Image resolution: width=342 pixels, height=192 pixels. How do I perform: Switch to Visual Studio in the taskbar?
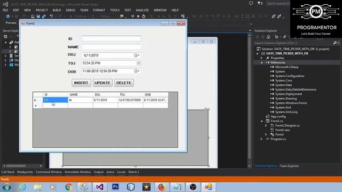tap(100, 187)
